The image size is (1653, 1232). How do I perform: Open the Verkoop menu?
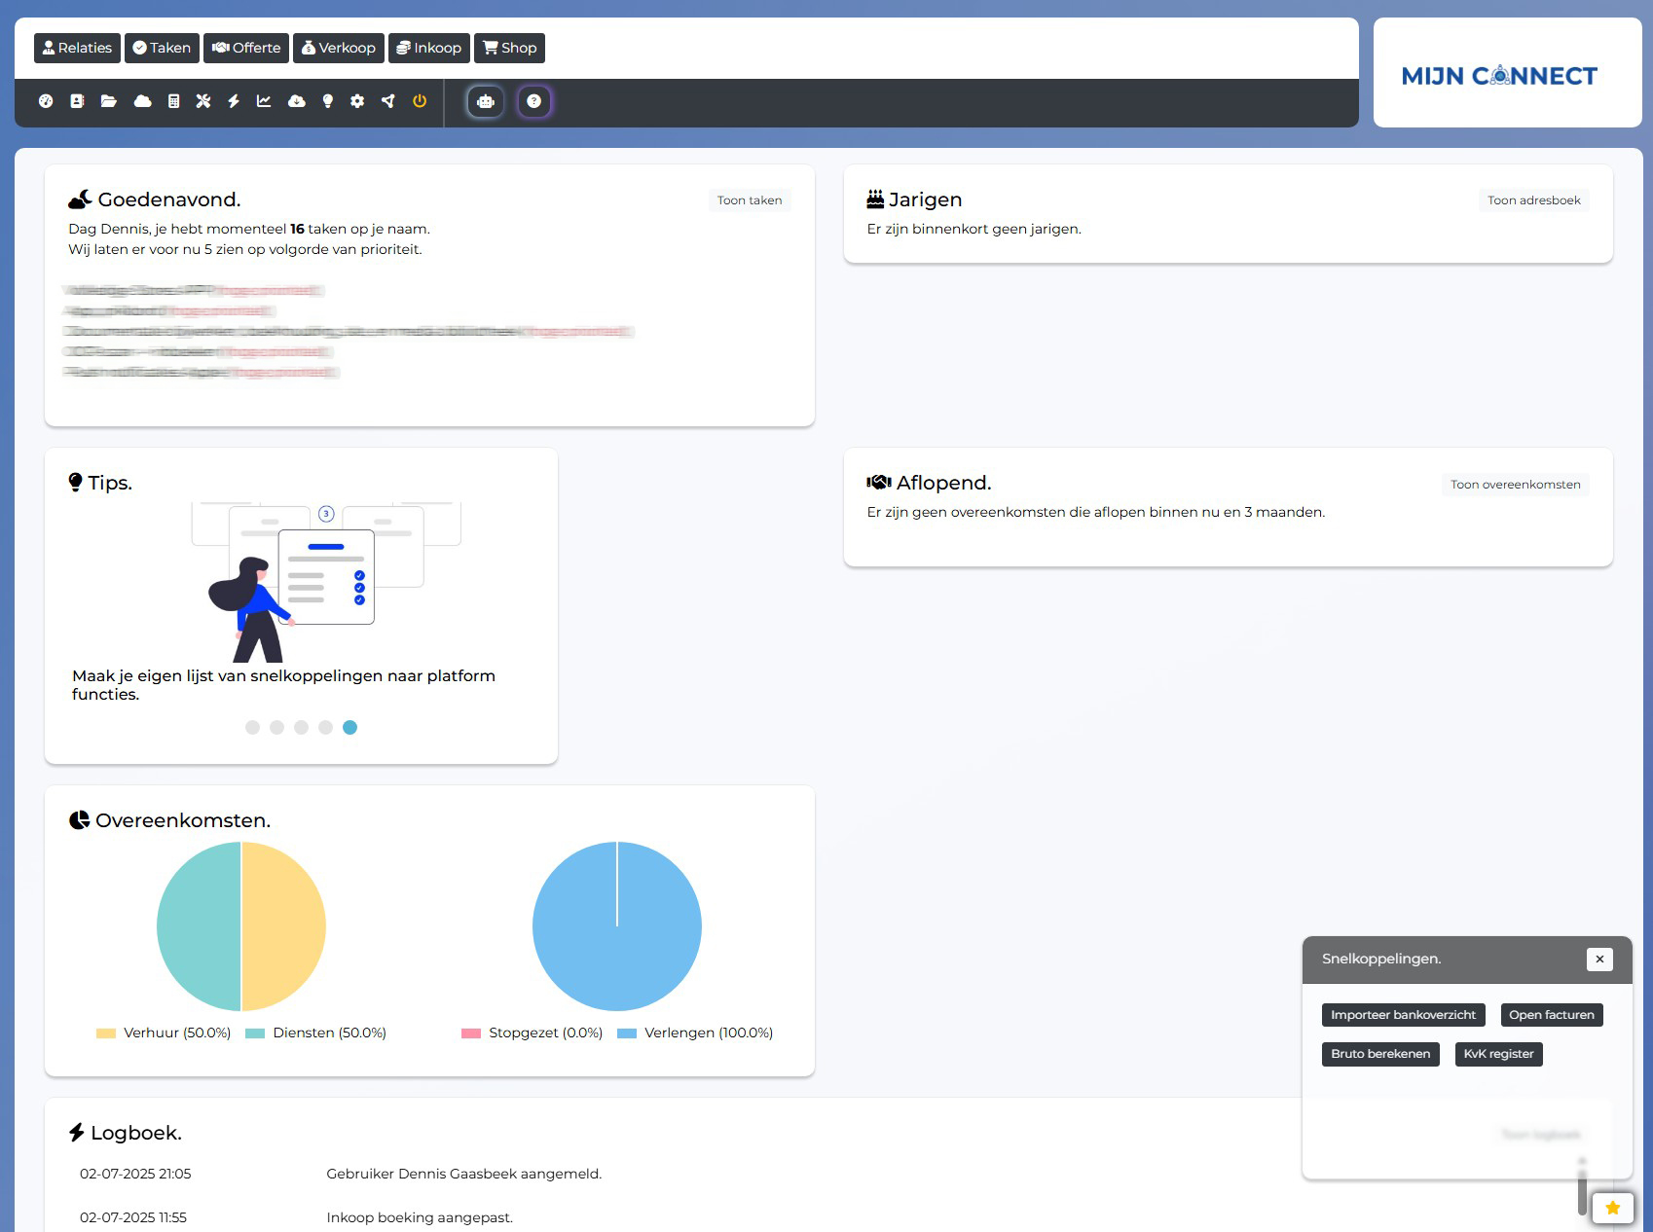[x=338, y=48]
